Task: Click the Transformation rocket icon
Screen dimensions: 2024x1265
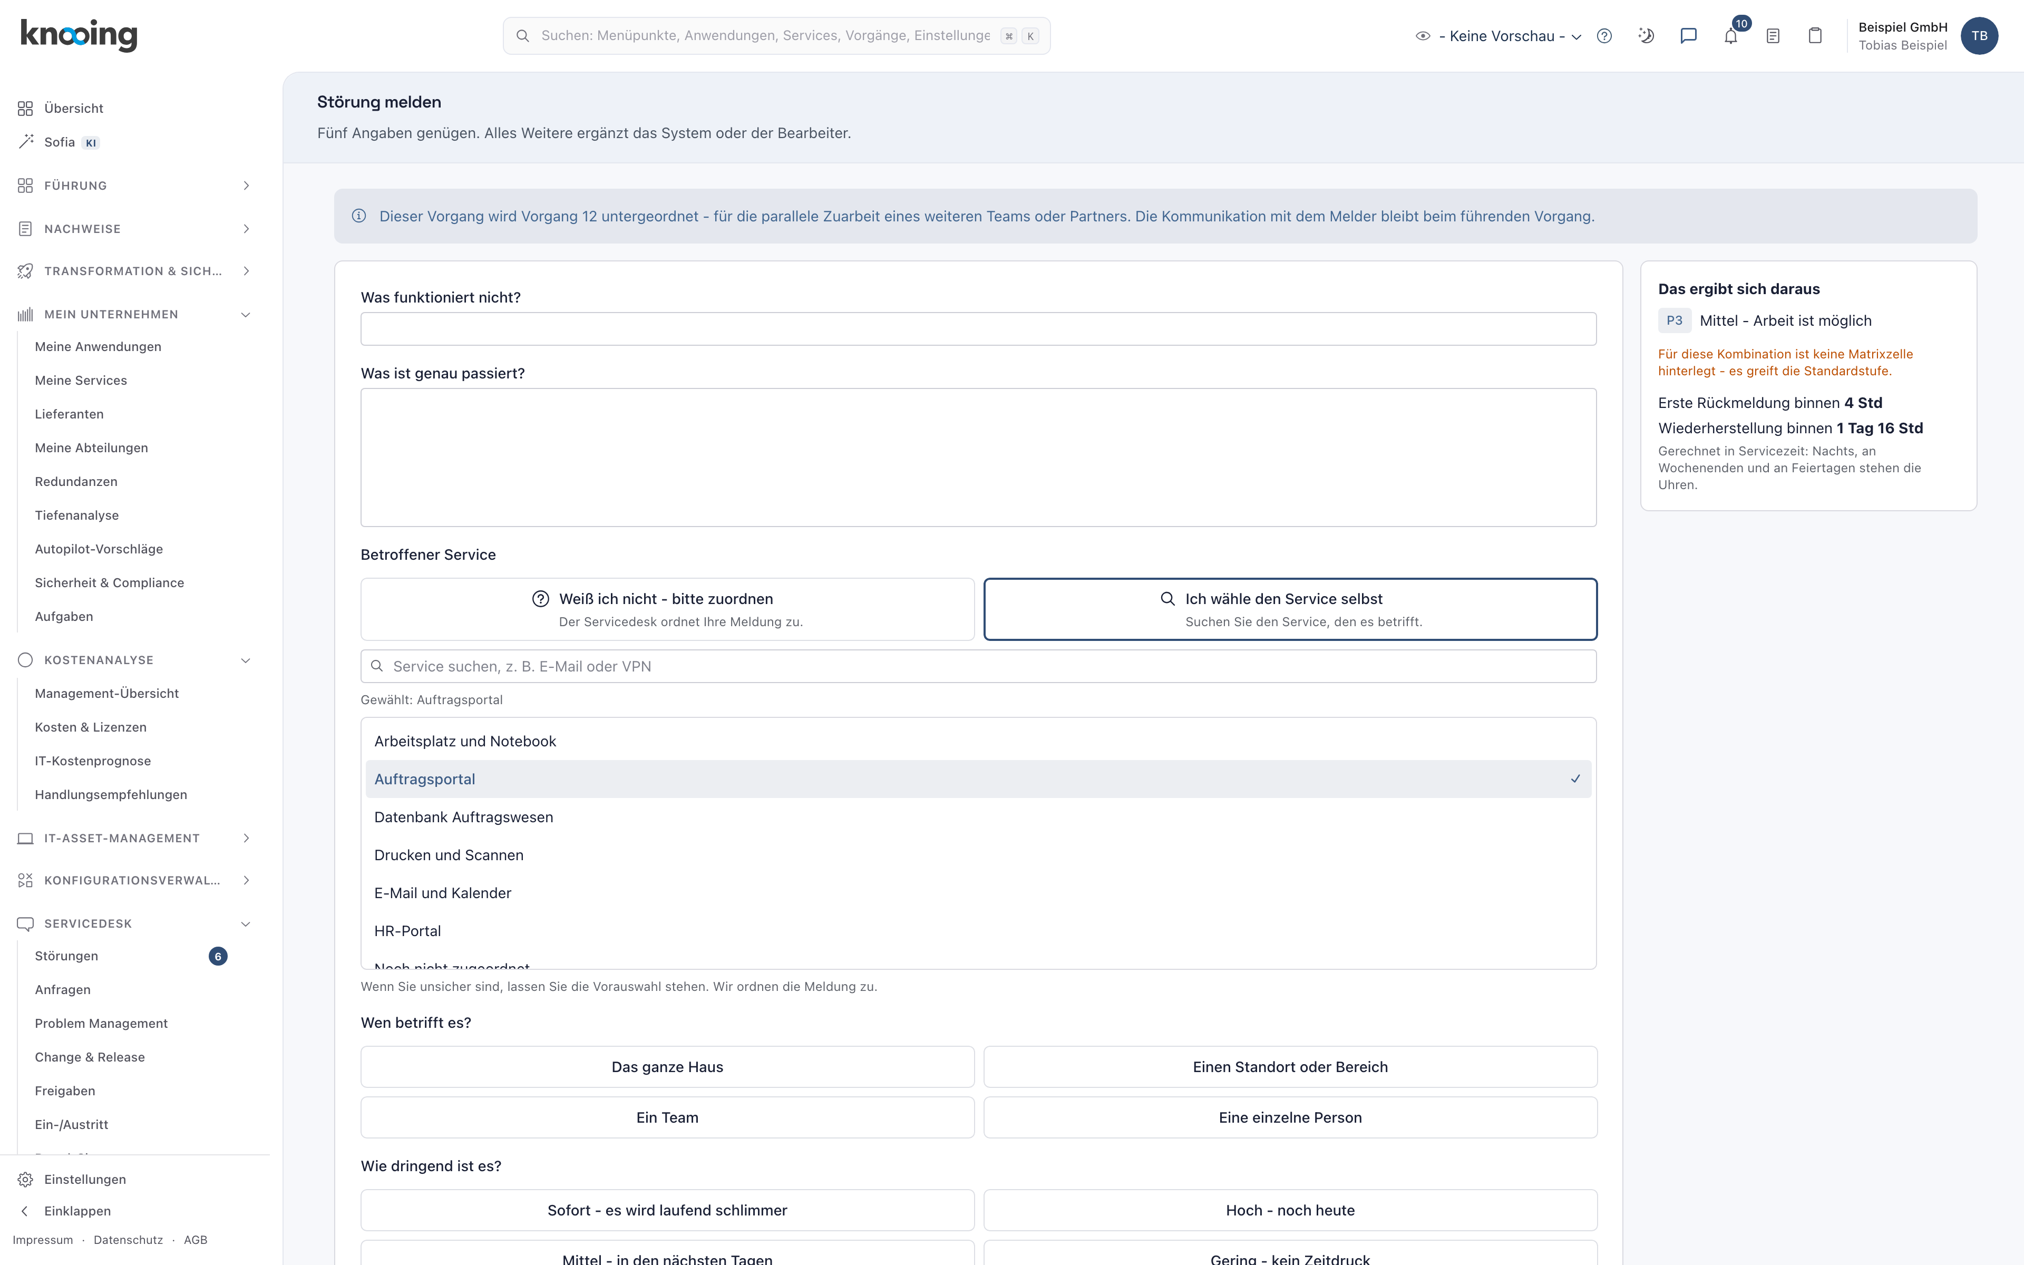Action: click(x=25, y=271)
